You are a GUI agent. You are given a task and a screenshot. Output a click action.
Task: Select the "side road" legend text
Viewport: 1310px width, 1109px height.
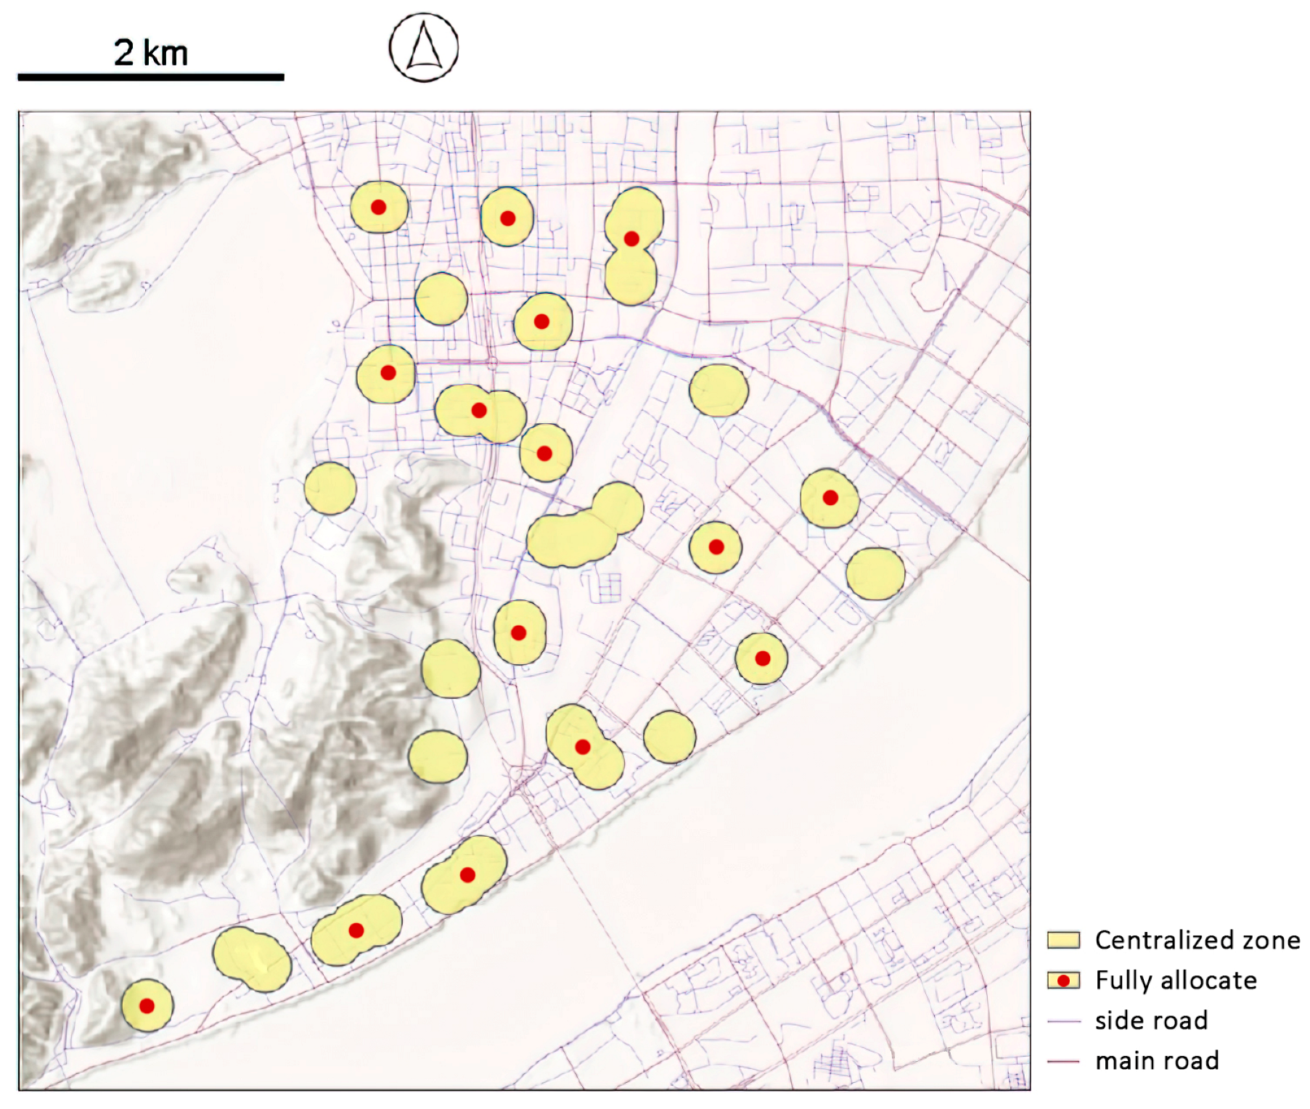1152,1021
